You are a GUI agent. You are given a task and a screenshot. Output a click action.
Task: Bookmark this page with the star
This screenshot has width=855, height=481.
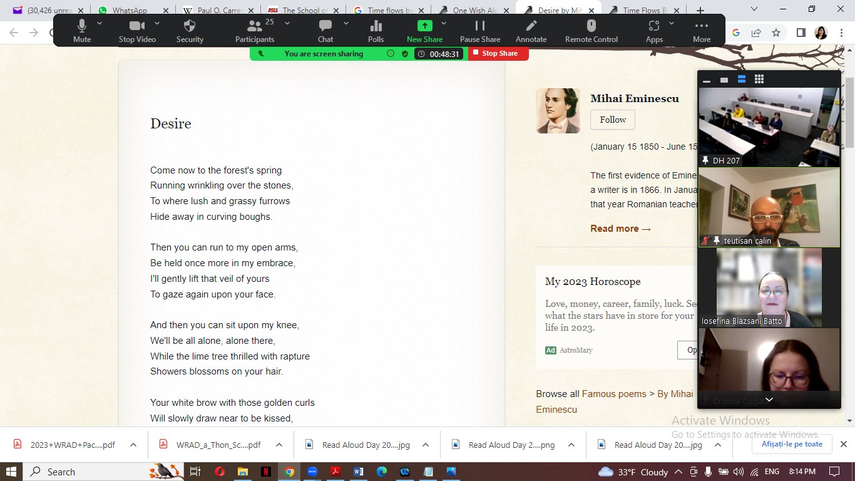click(x=776, y=33)
